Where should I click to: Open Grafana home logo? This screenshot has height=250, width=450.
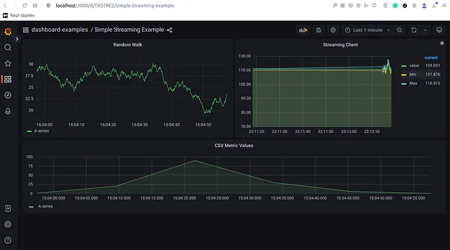pyautogui.click(x=7, y=31)
